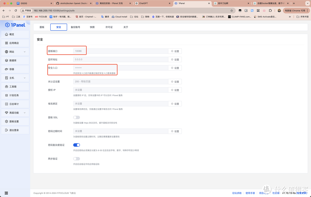Open 应用商店 app store icon
The height and width of the screenshot is (197, 311).
pos(7,43)
